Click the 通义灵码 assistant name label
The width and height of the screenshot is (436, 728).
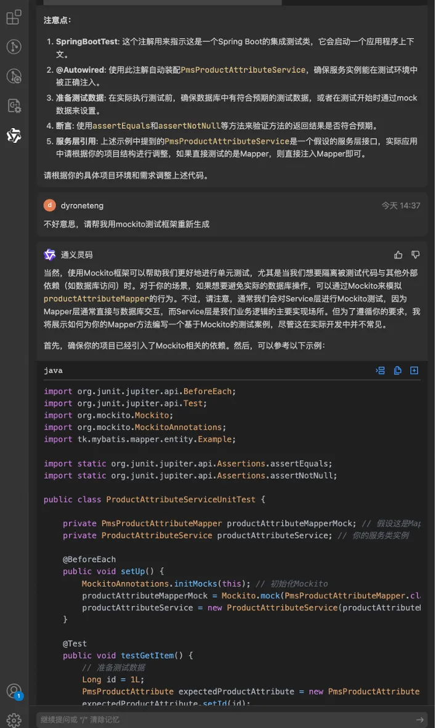[x=76, y=255]
